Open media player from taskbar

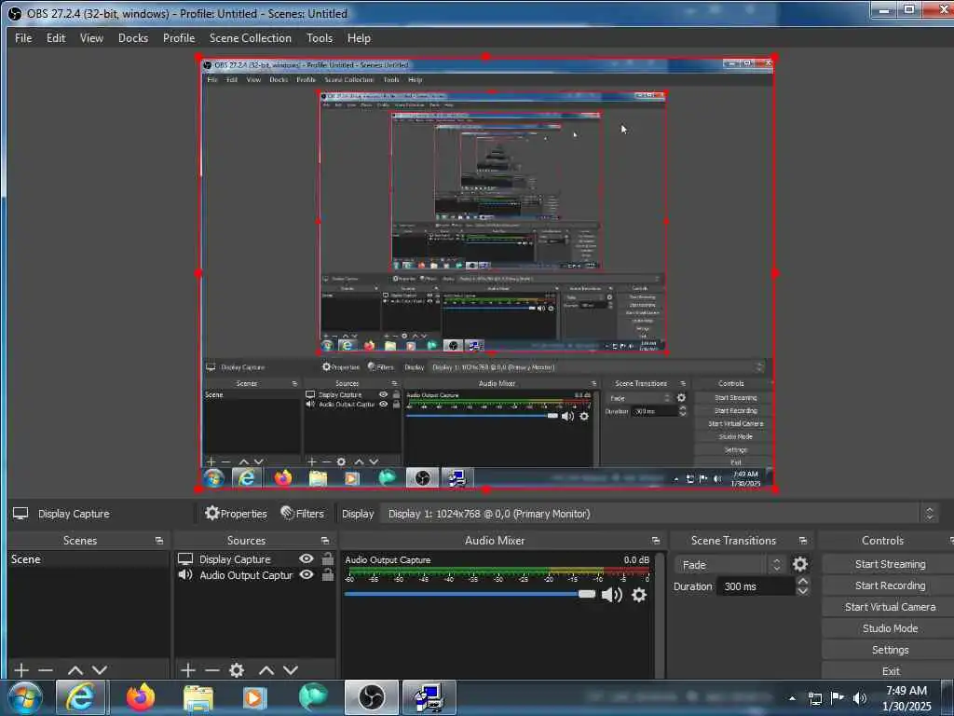click(254, 697)
